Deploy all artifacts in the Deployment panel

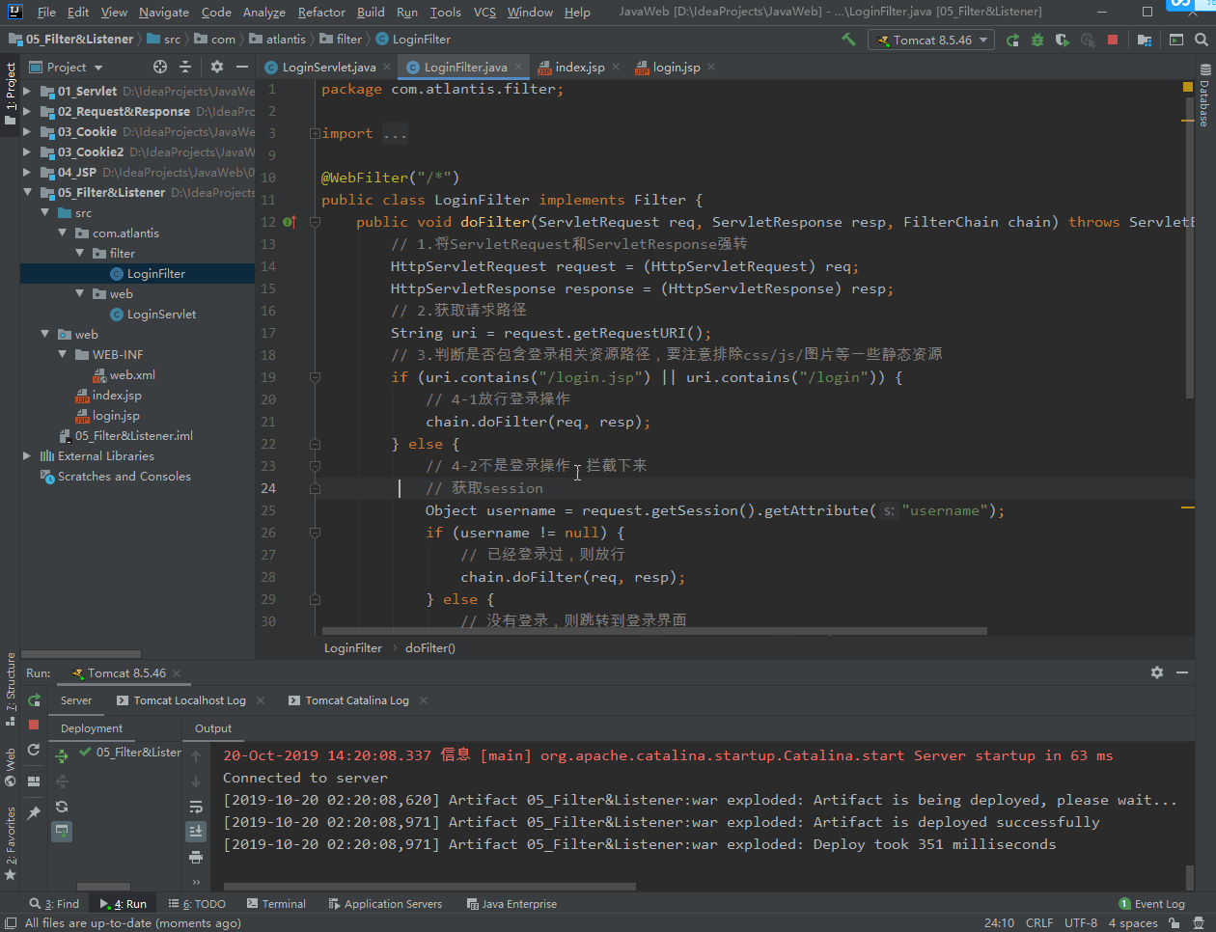coord(62,756)
